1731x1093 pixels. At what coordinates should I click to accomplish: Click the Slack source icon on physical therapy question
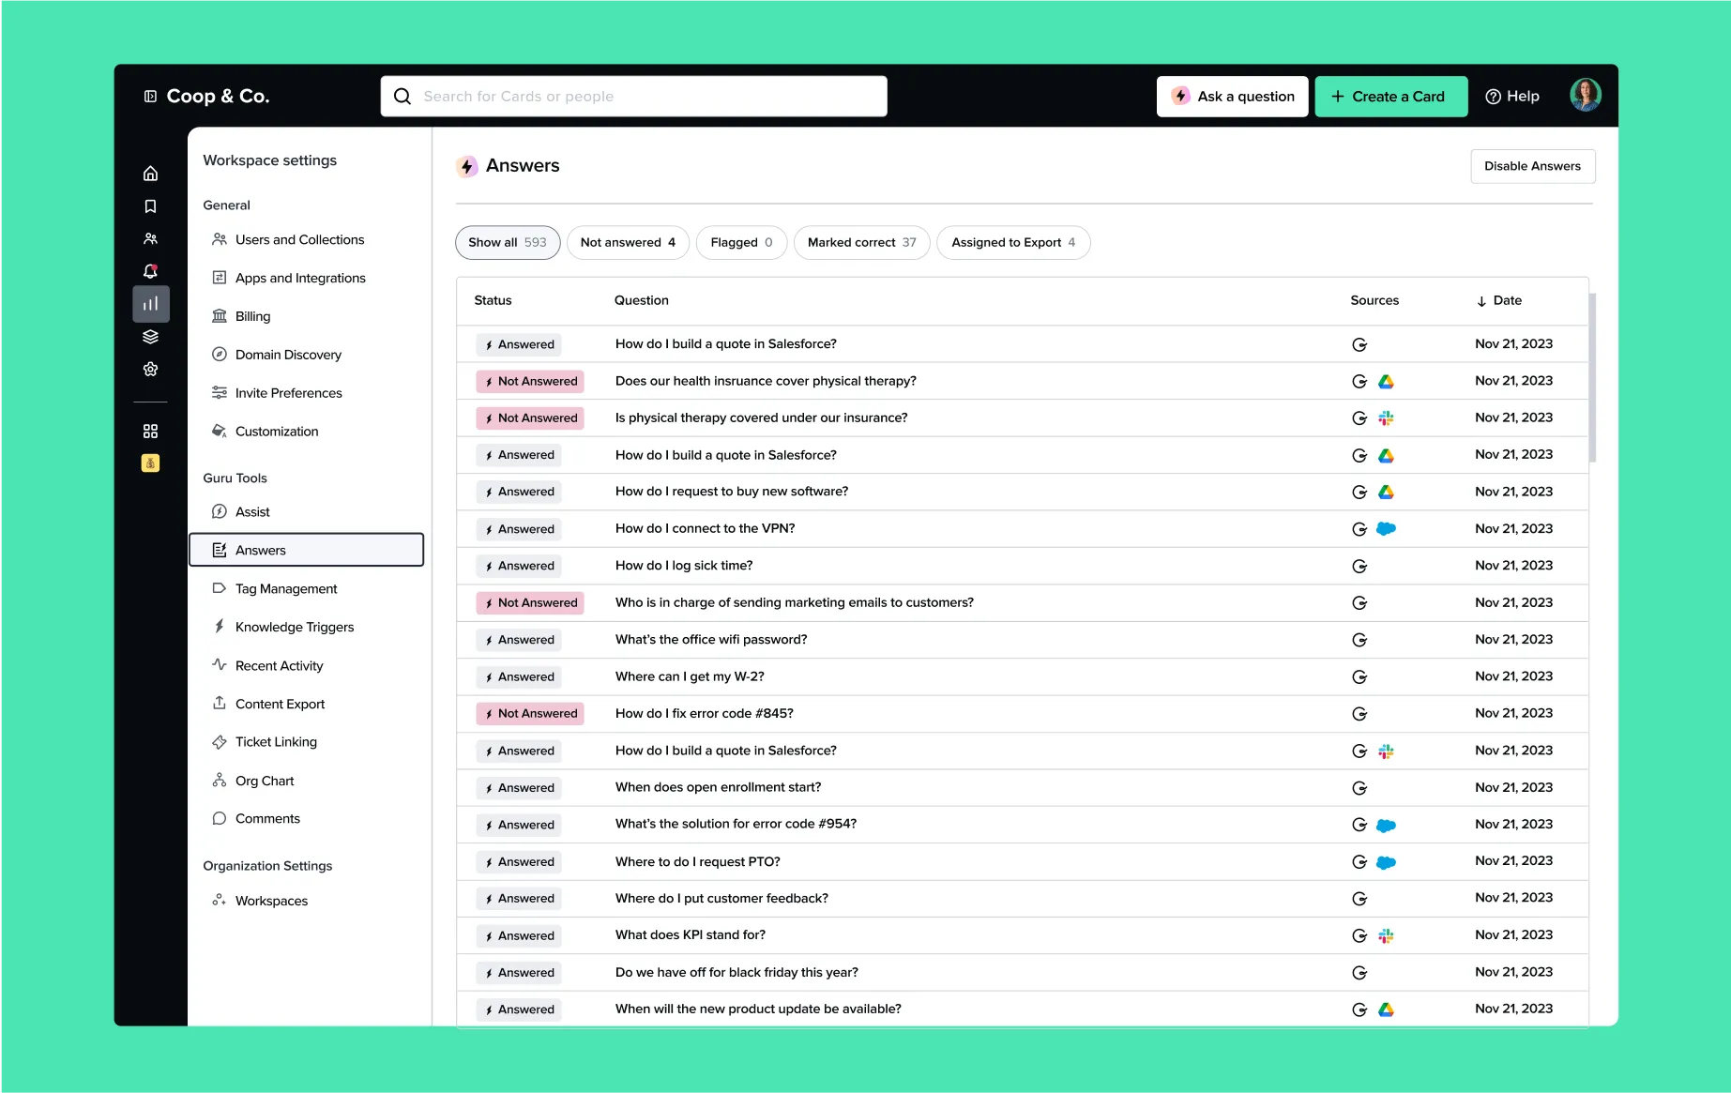1386,417
